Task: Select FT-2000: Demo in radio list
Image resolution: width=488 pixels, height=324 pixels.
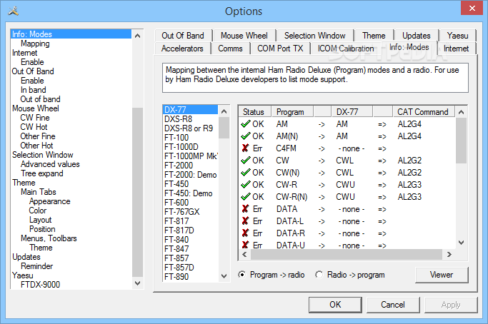Action: point(191,175)
